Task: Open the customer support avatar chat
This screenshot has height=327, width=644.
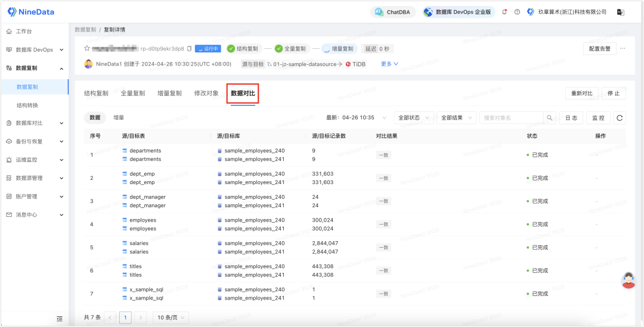Action: click(x=628, y=280)
